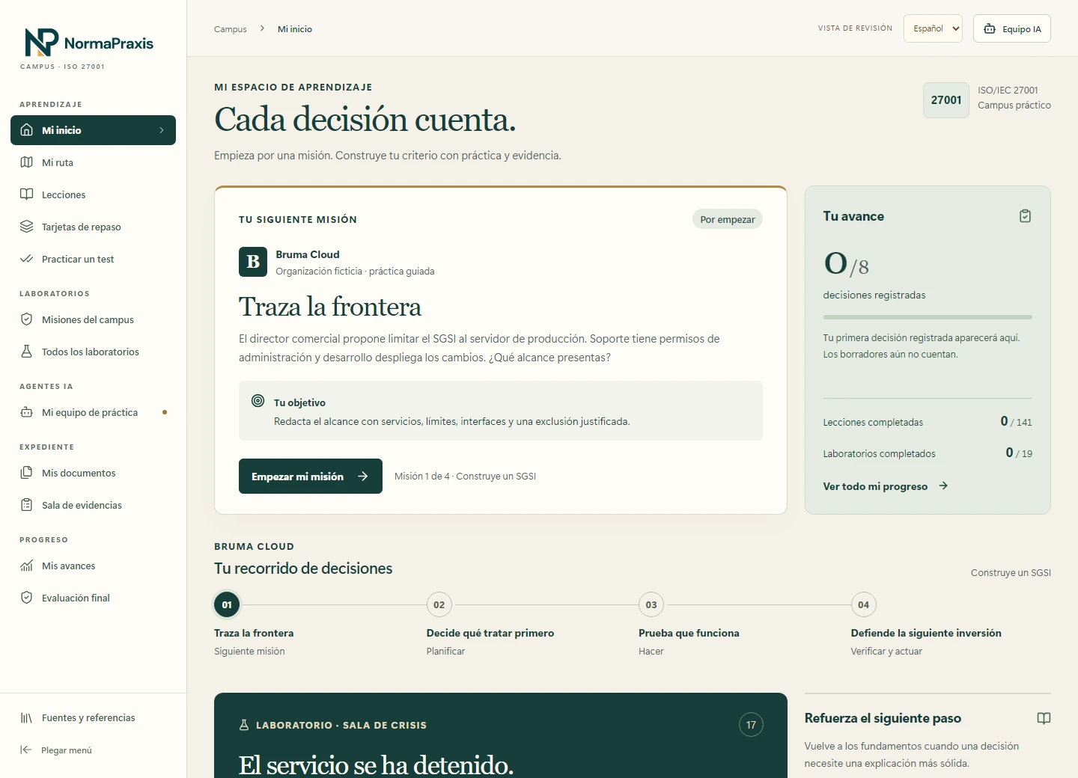Click the map icon beside Mi ruta

pyautogui.click(x=27, y=162)
